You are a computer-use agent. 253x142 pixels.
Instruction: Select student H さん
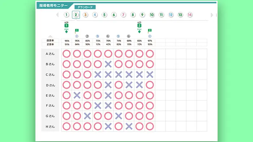tap(50, 127)
